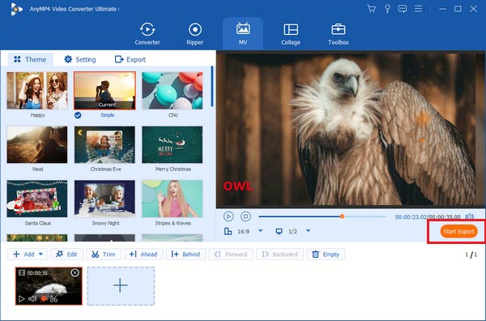
Task: Click the 1 / 1 page counter
Action: coord(471,255)
